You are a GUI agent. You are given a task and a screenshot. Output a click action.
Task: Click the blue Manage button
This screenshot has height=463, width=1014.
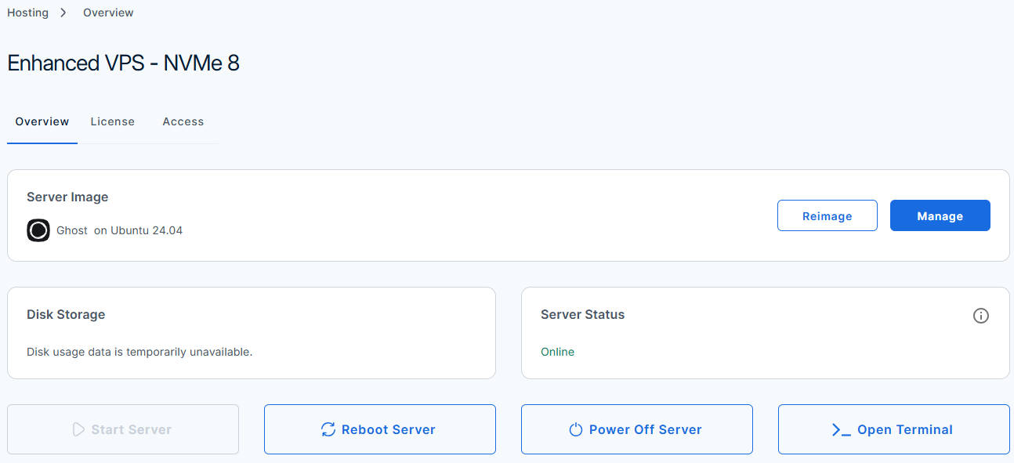pyautogui.click(x=940, y=215)
